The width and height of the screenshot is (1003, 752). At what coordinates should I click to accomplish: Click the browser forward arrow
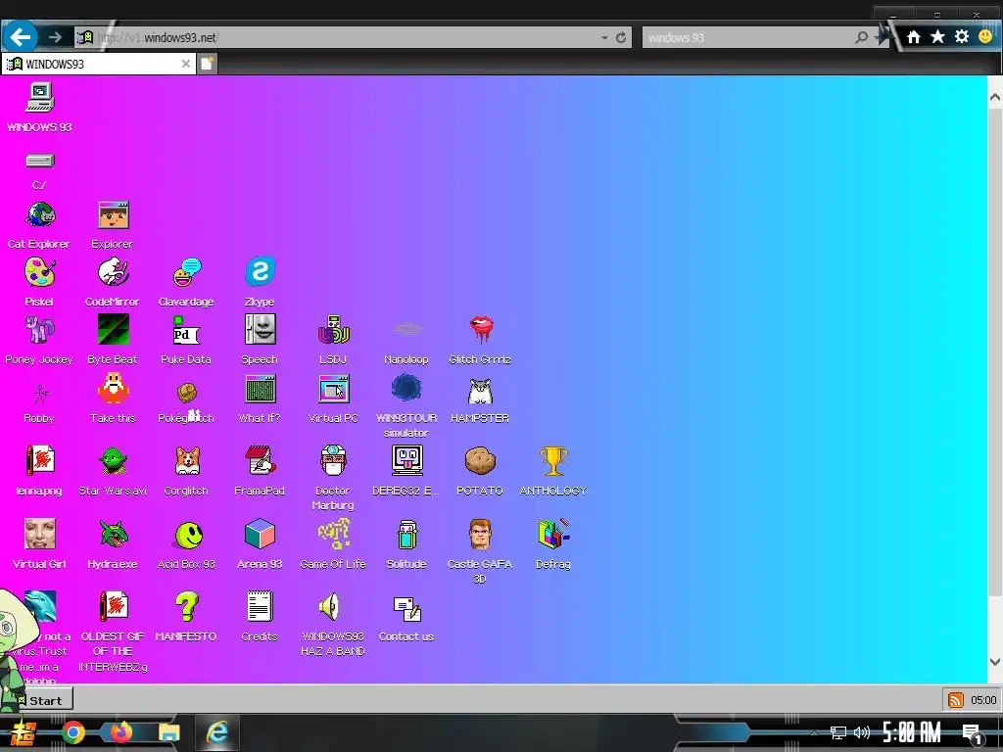55,37
